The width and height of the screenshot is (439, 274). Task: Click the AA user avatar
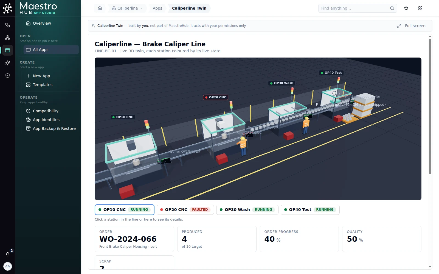pos(8,266)
